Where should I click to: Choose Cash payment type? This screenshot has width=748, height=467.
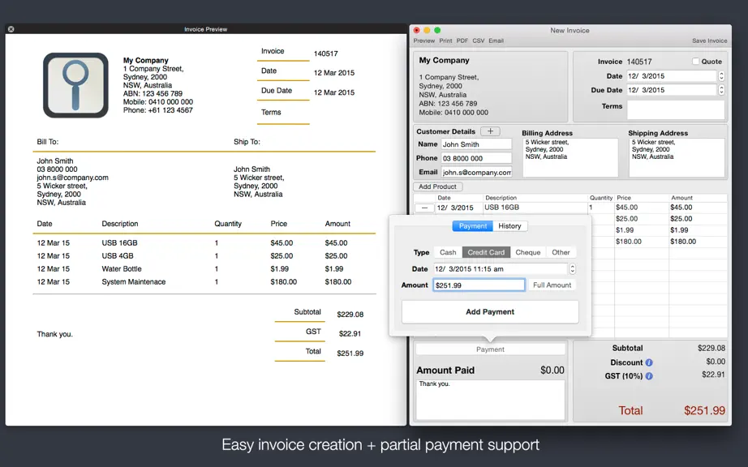pyautogui.click(x=448, y=252)
